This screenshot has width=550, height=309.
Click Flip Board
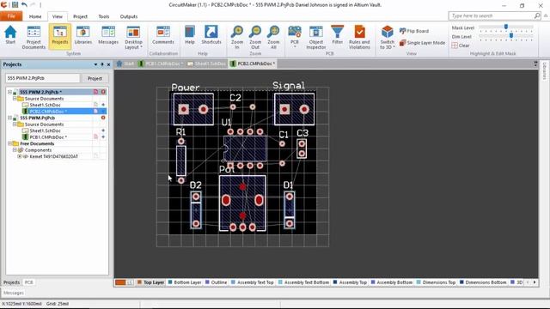tap(414, 31)
